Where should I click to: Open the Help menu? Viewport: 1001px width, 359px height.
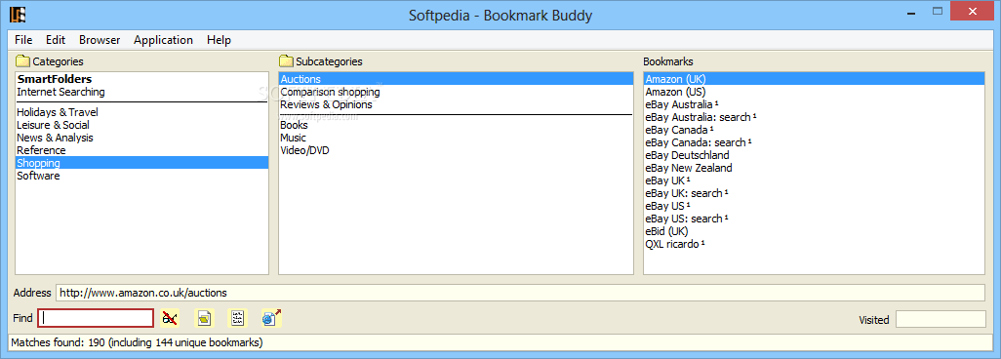(219, 40)
